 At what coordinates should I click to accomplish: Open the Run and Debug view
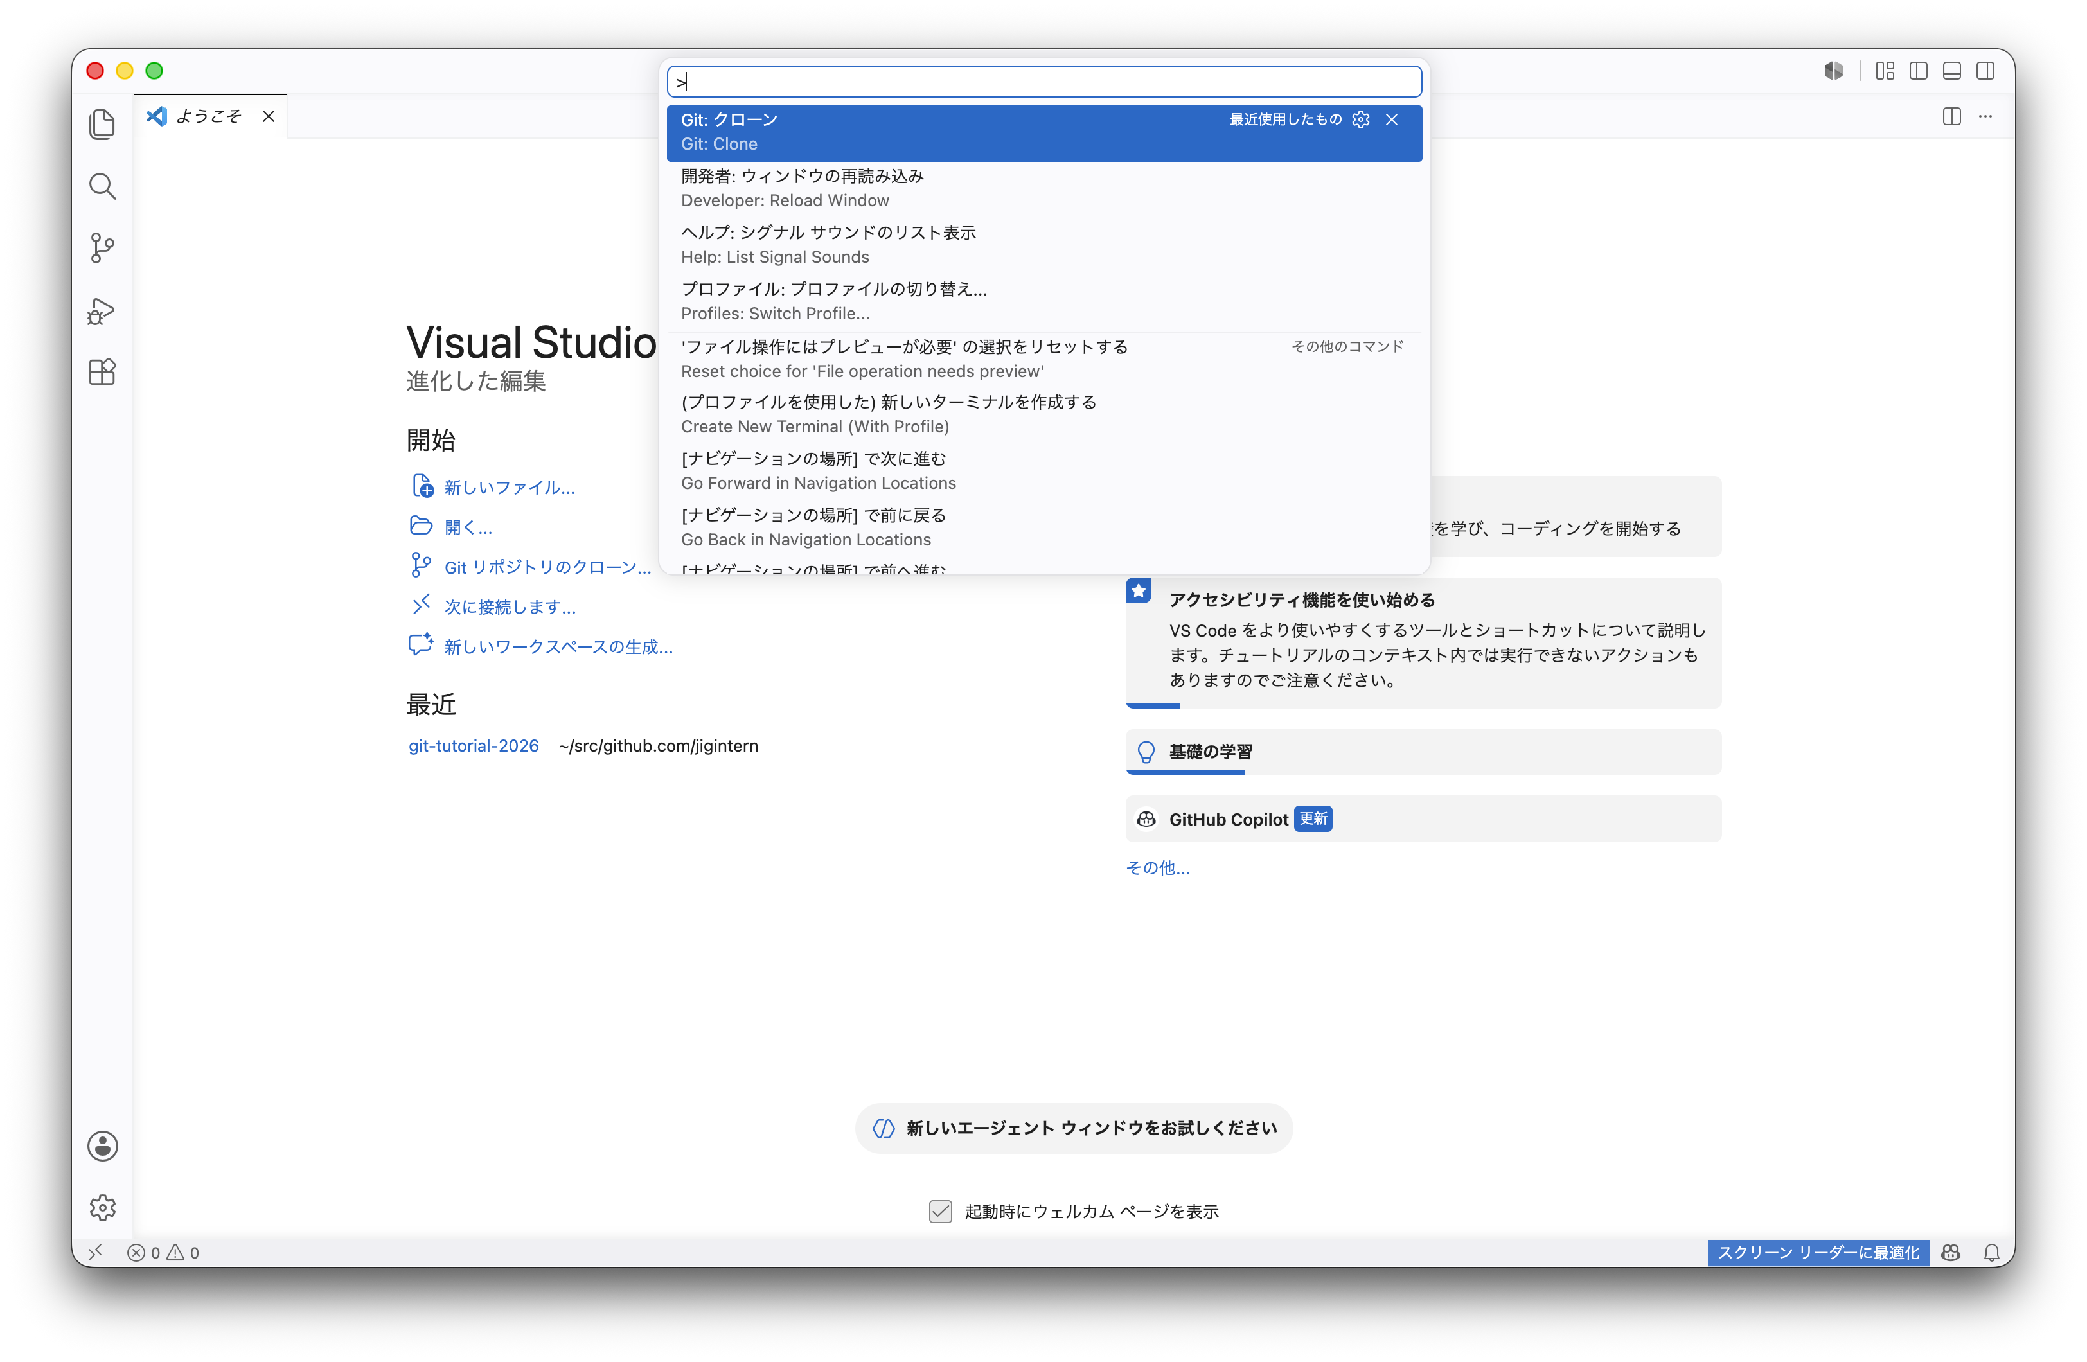[103, 310]
